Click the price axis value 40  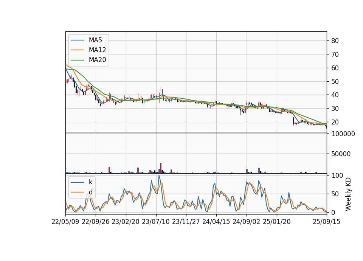tap(335, 95)
